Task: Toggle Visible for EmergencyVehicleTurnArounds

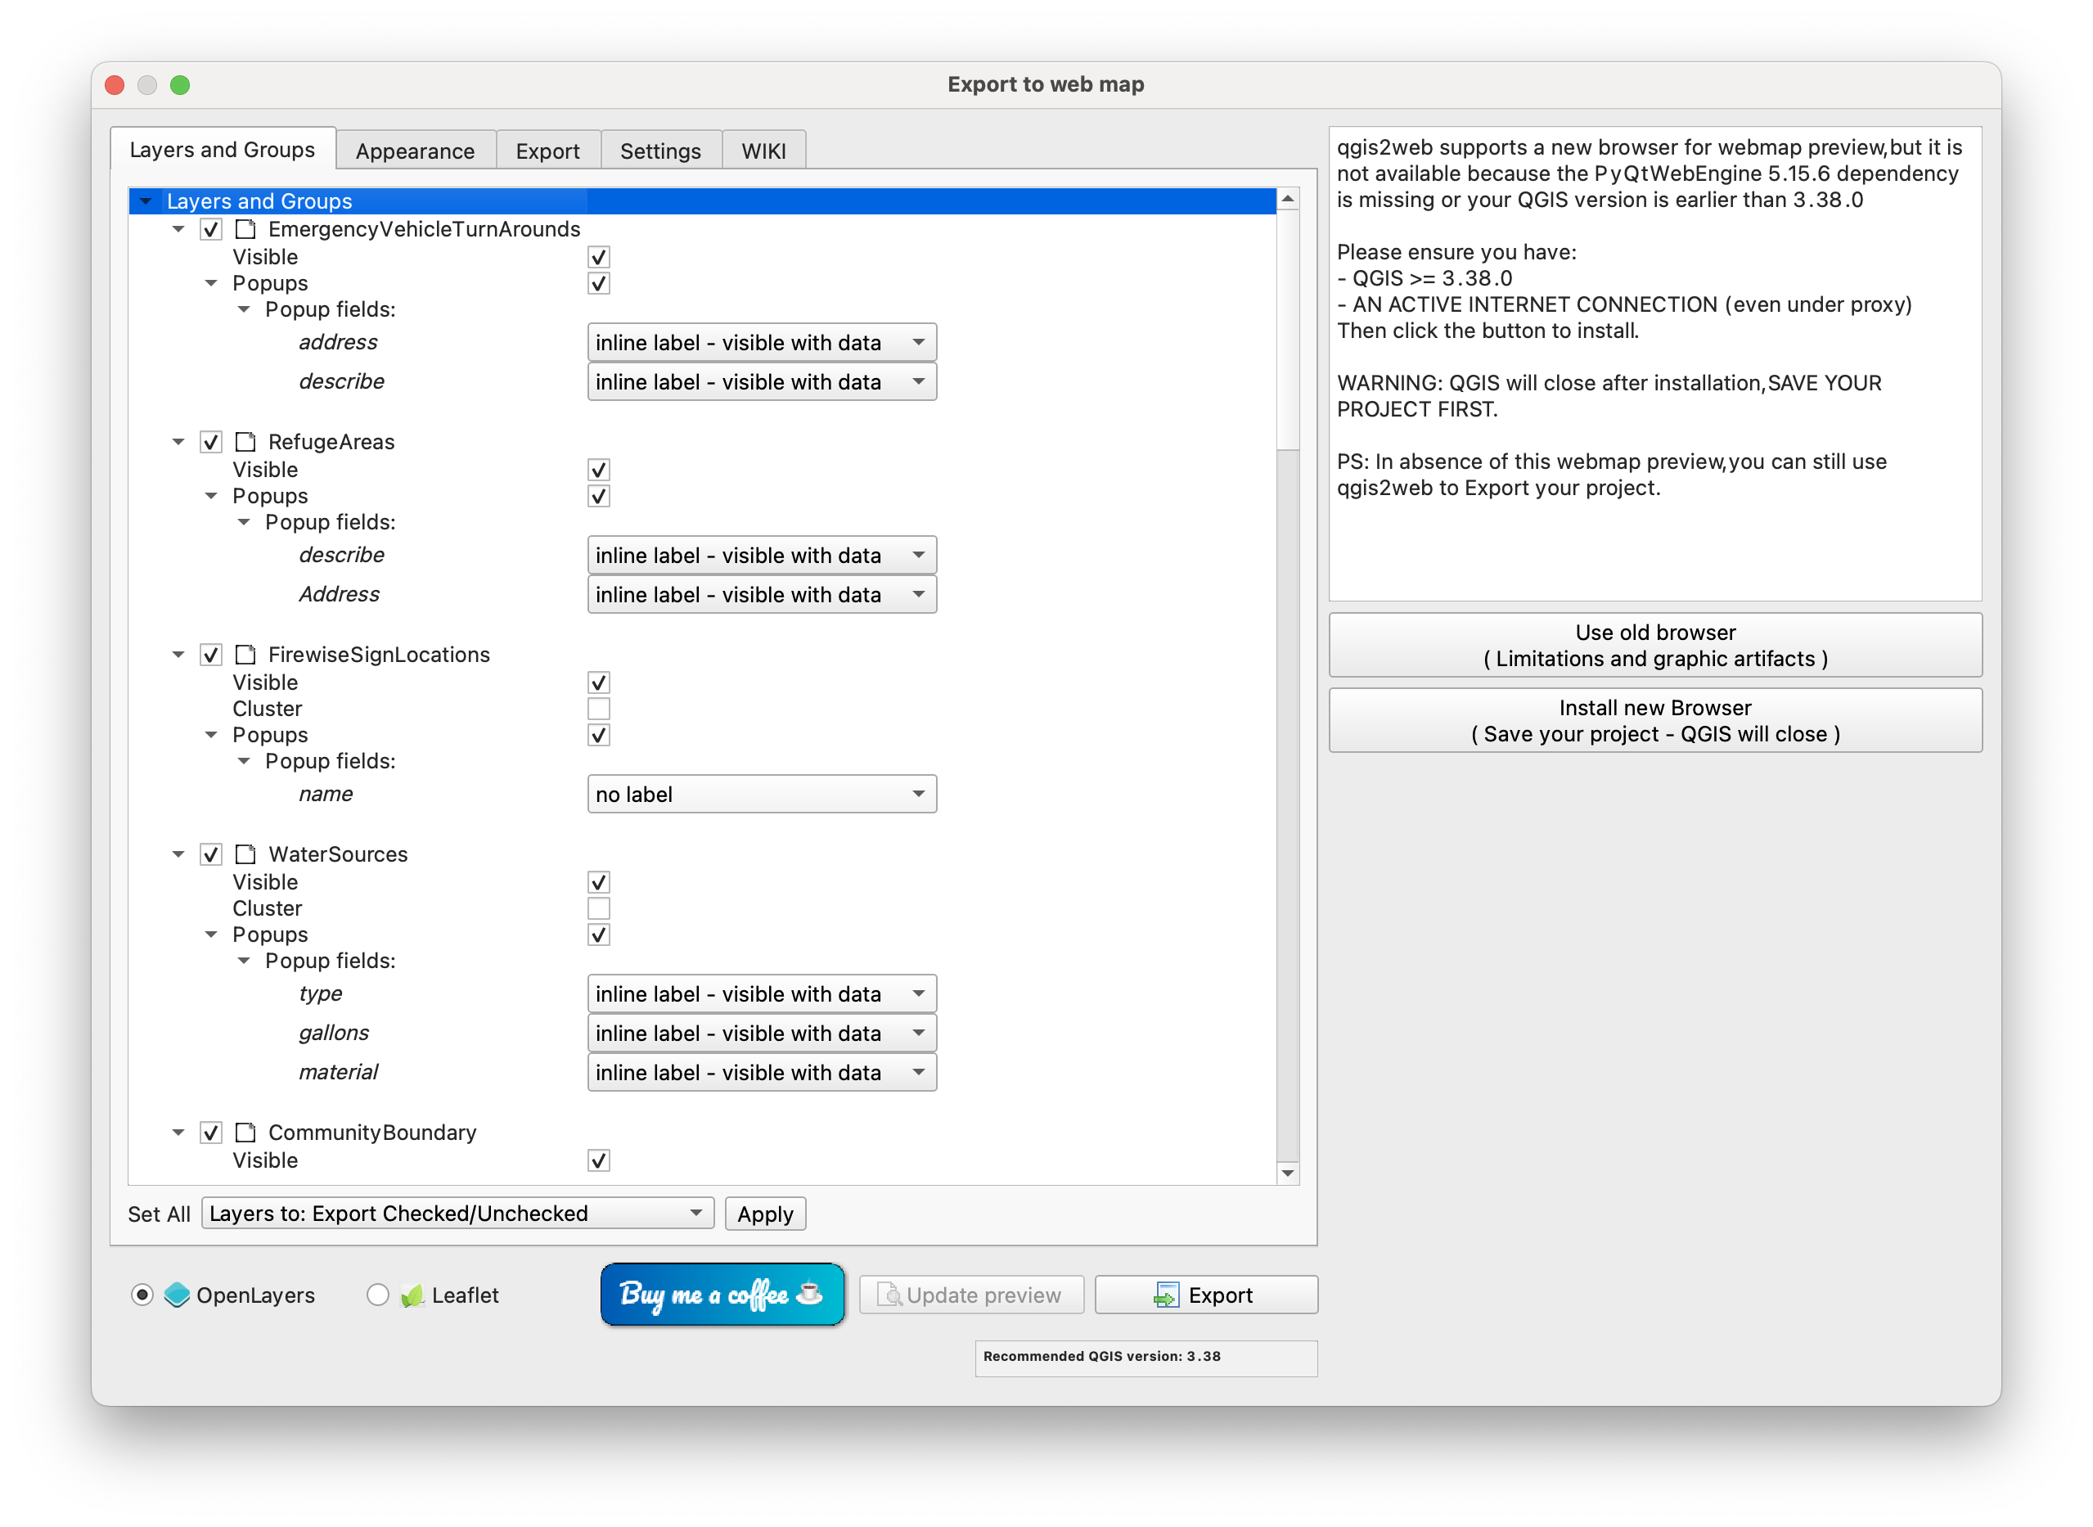Action: [599, 257]
